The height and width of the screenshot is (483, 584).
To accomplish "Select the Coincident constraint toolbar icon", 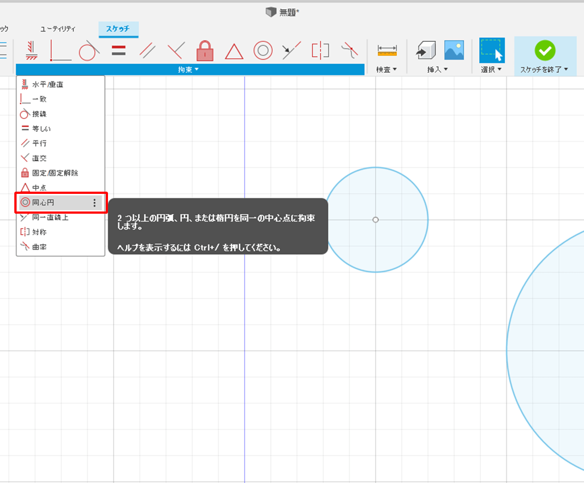I will tap(61, 50).
